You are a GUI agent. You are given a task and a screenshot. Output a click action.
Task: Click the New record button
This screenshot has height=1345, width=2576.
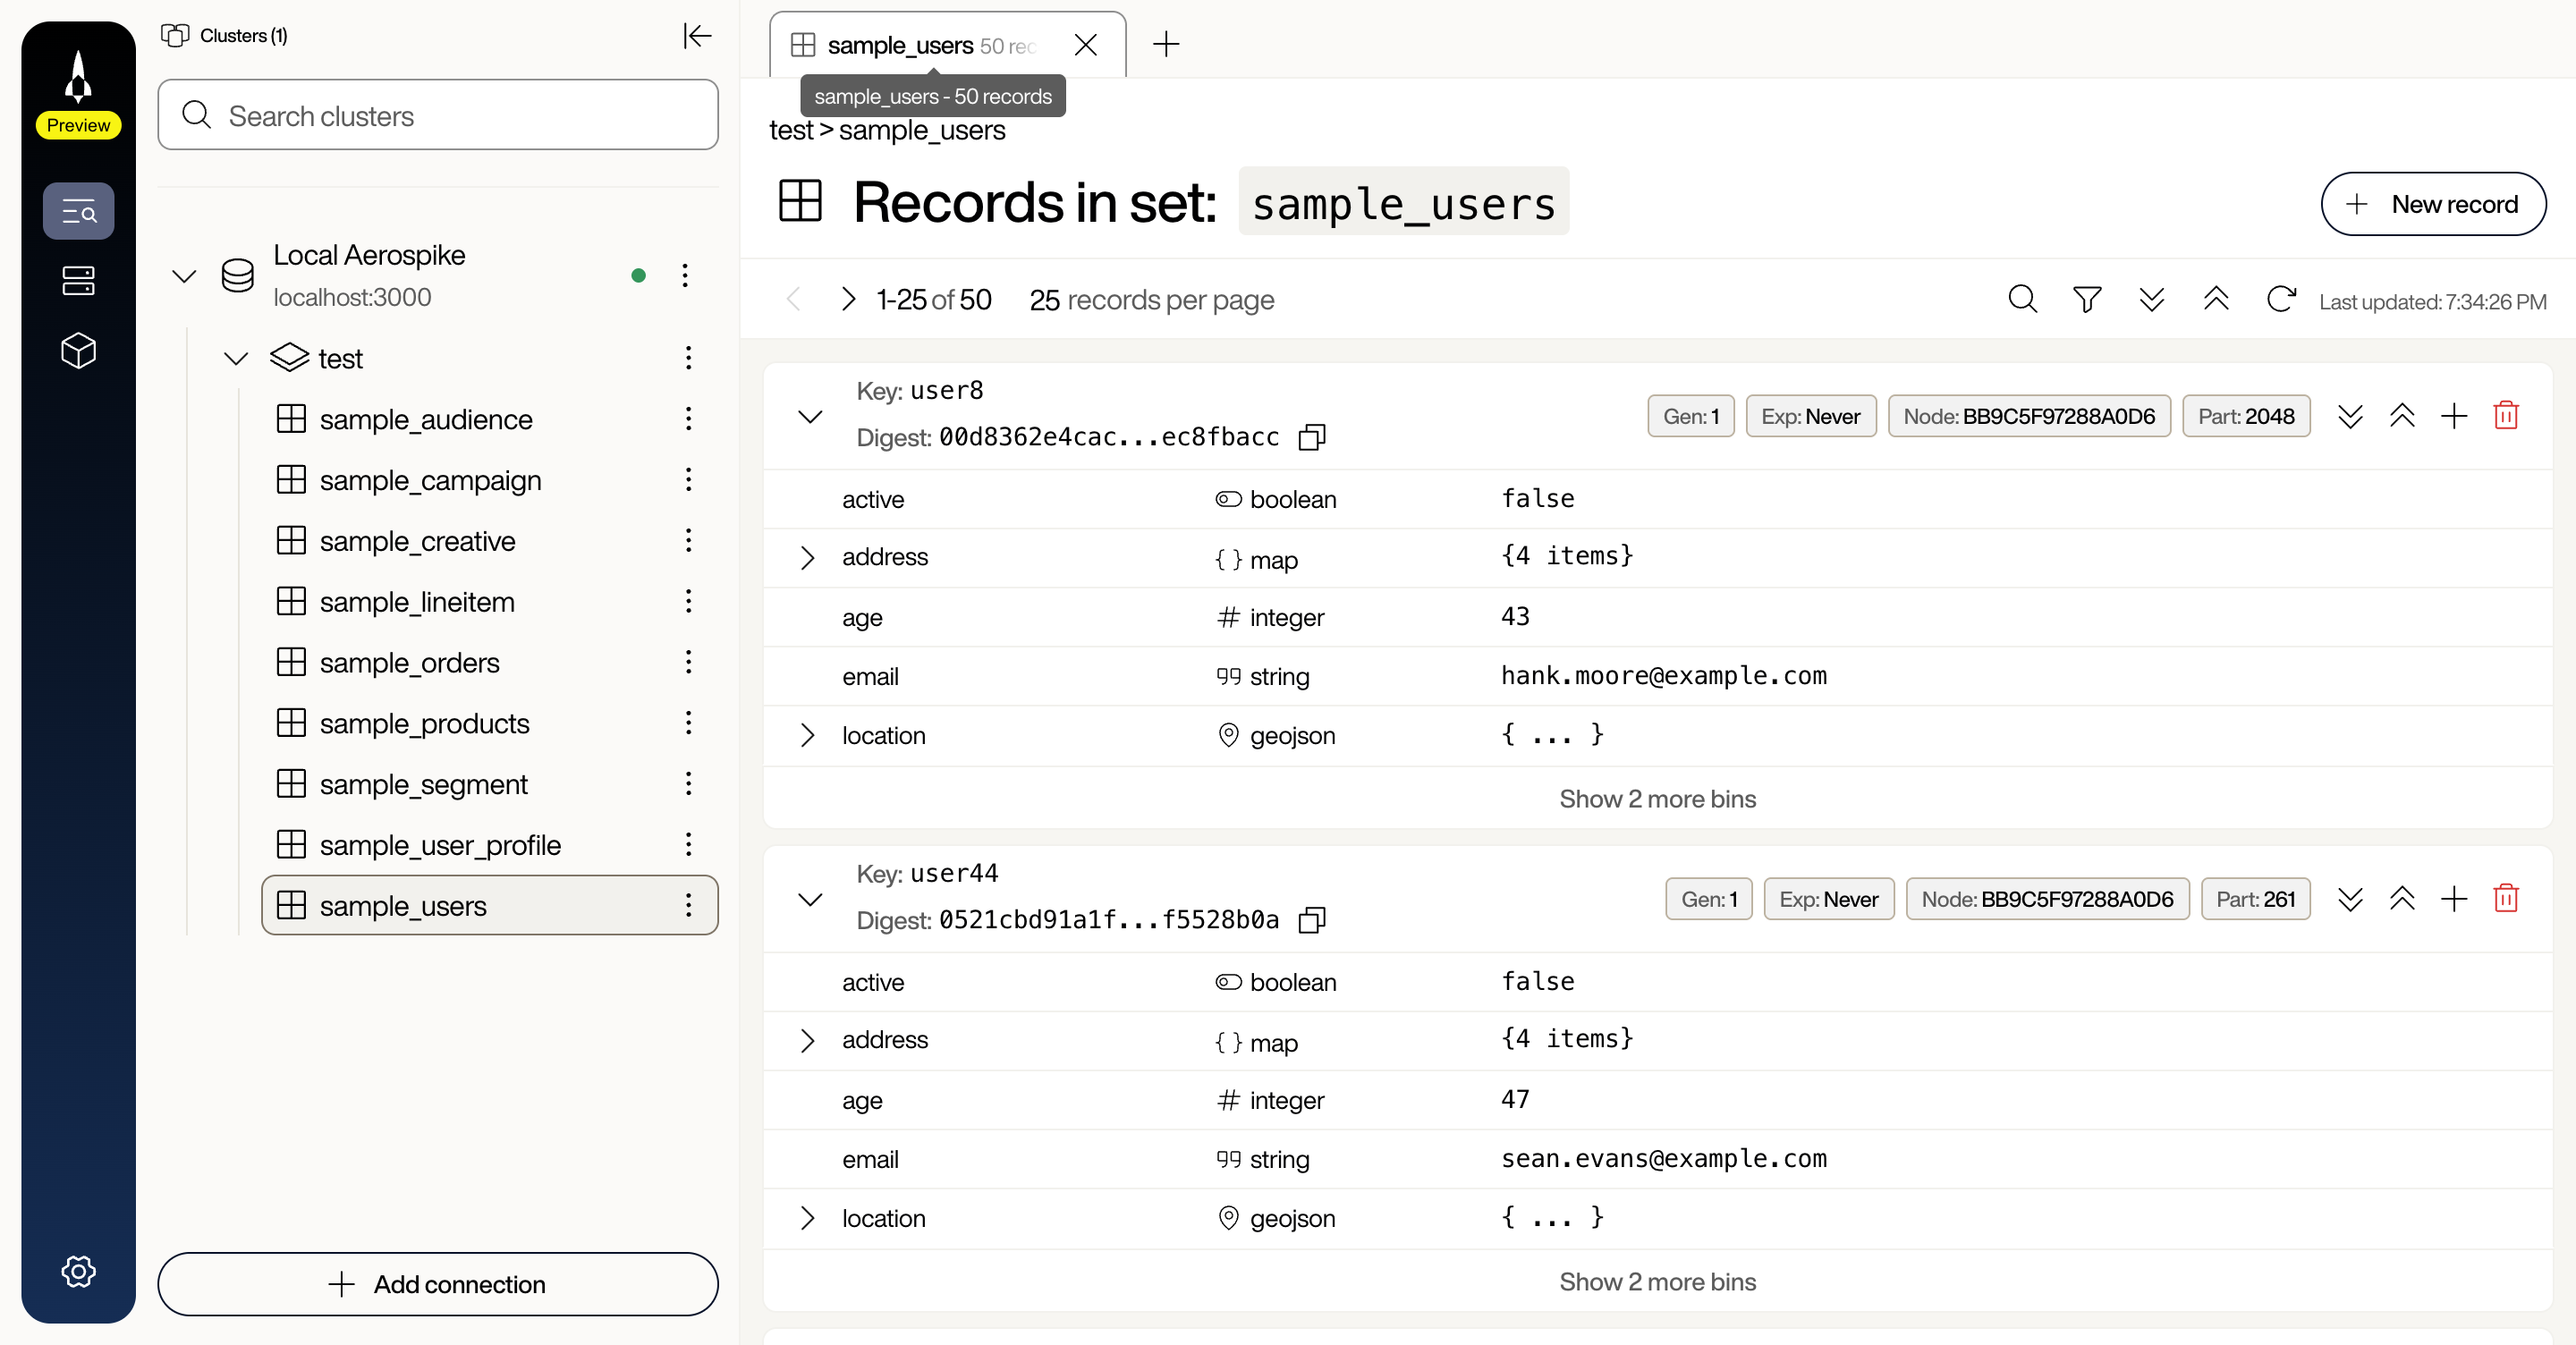(x=2434, y=204)
